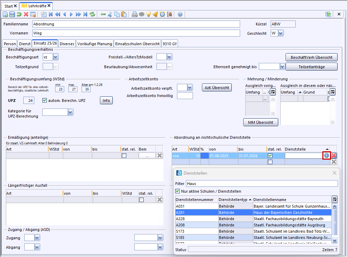Click the blue help question mark icon
347x257 pixels.
point(180,14)
